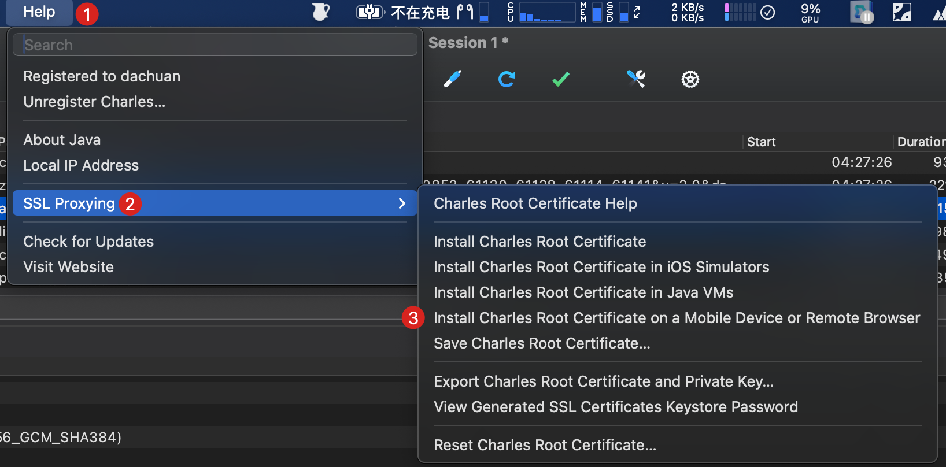Click the MEM memory usage indicator
Screen dimensions: 946x467
[591, 12]
